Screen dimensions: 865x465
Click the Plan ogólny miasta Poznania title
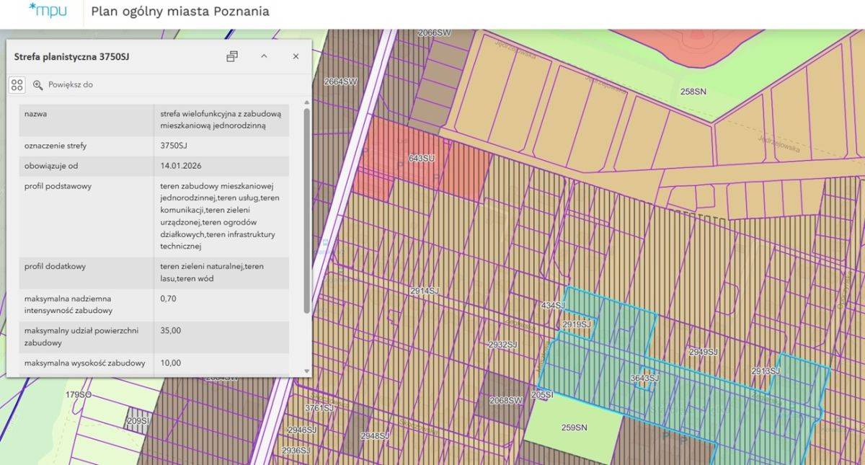click(180, 12)
